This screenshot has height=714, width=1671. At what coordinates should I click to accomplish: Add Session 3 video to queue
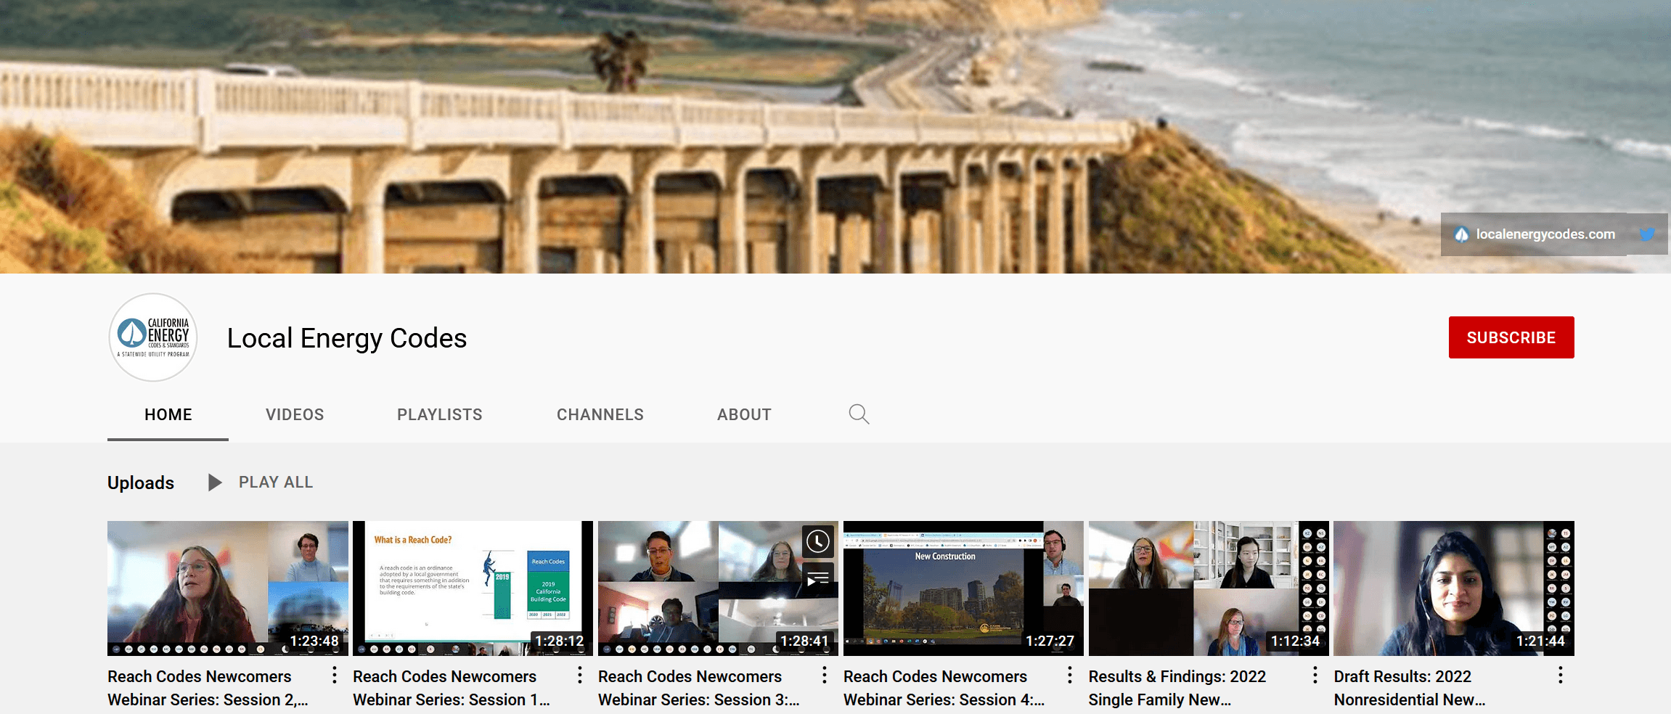click(818, 577)
